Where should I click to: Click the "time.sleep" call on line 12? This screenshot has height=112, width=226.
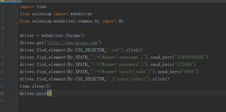click(x=32, y=86)
